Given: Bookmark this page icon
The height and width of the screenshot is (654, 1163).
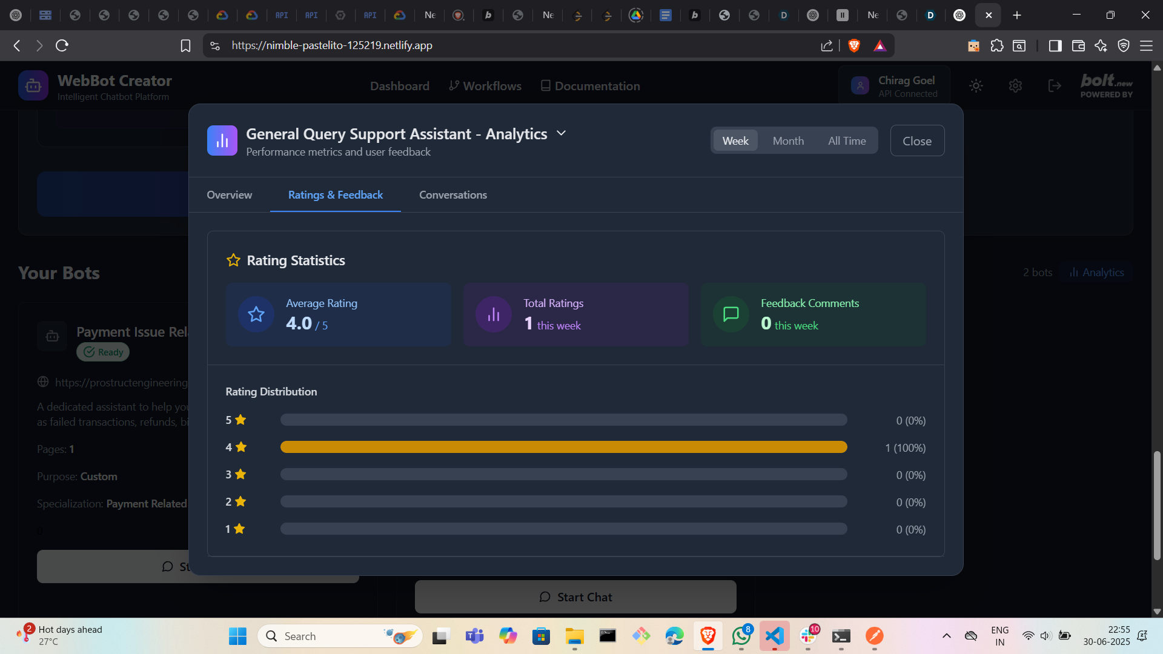Looking at the screenshot, I should pos(185,45).
